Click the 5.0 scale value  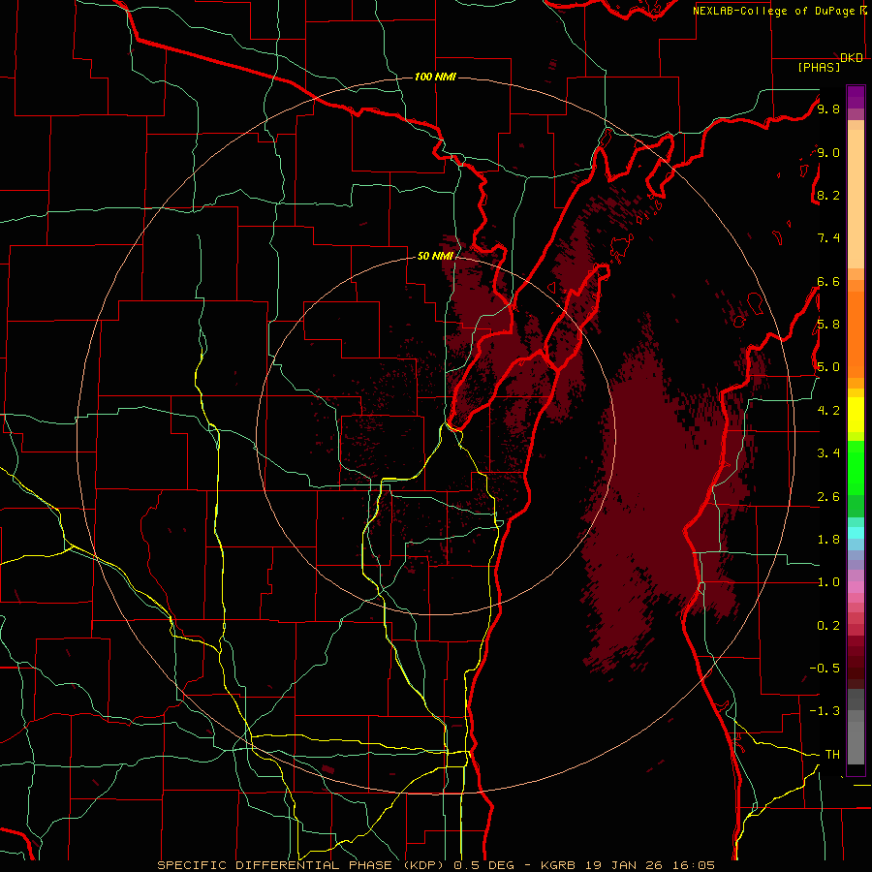[x=828, y=367]
